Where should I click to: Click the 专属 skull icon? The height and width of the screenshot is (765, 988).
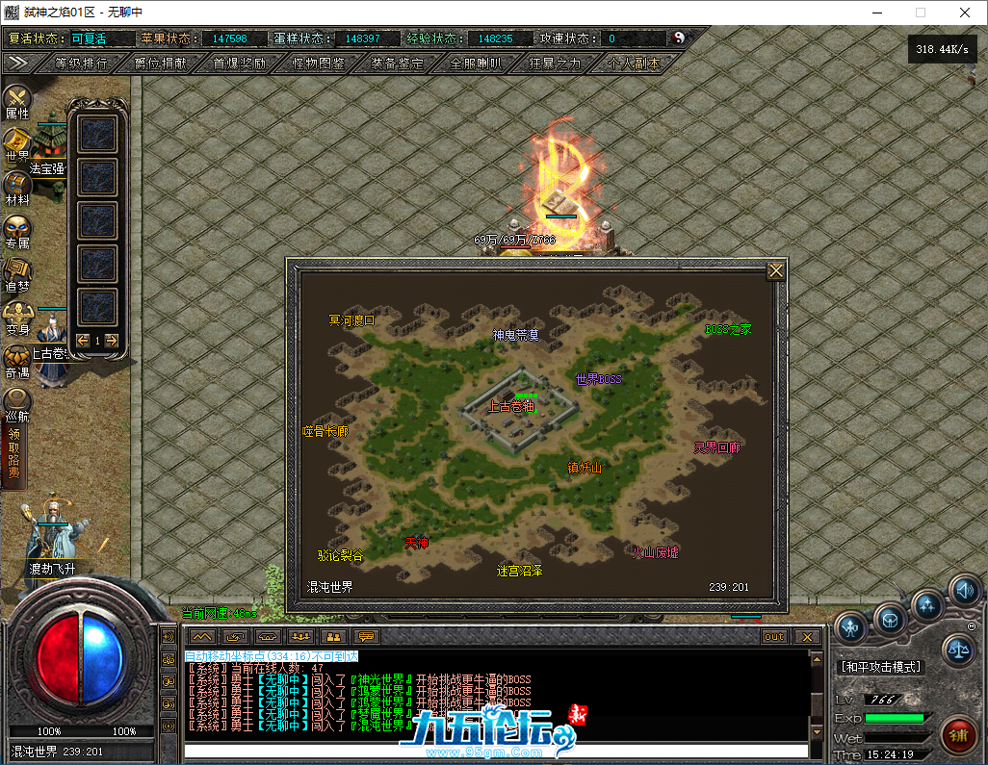[x=17, y=230]
